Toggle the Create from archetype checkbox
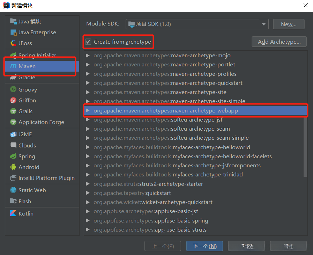Viewport: 313px width, 255px height. click(x=88, y=42)
